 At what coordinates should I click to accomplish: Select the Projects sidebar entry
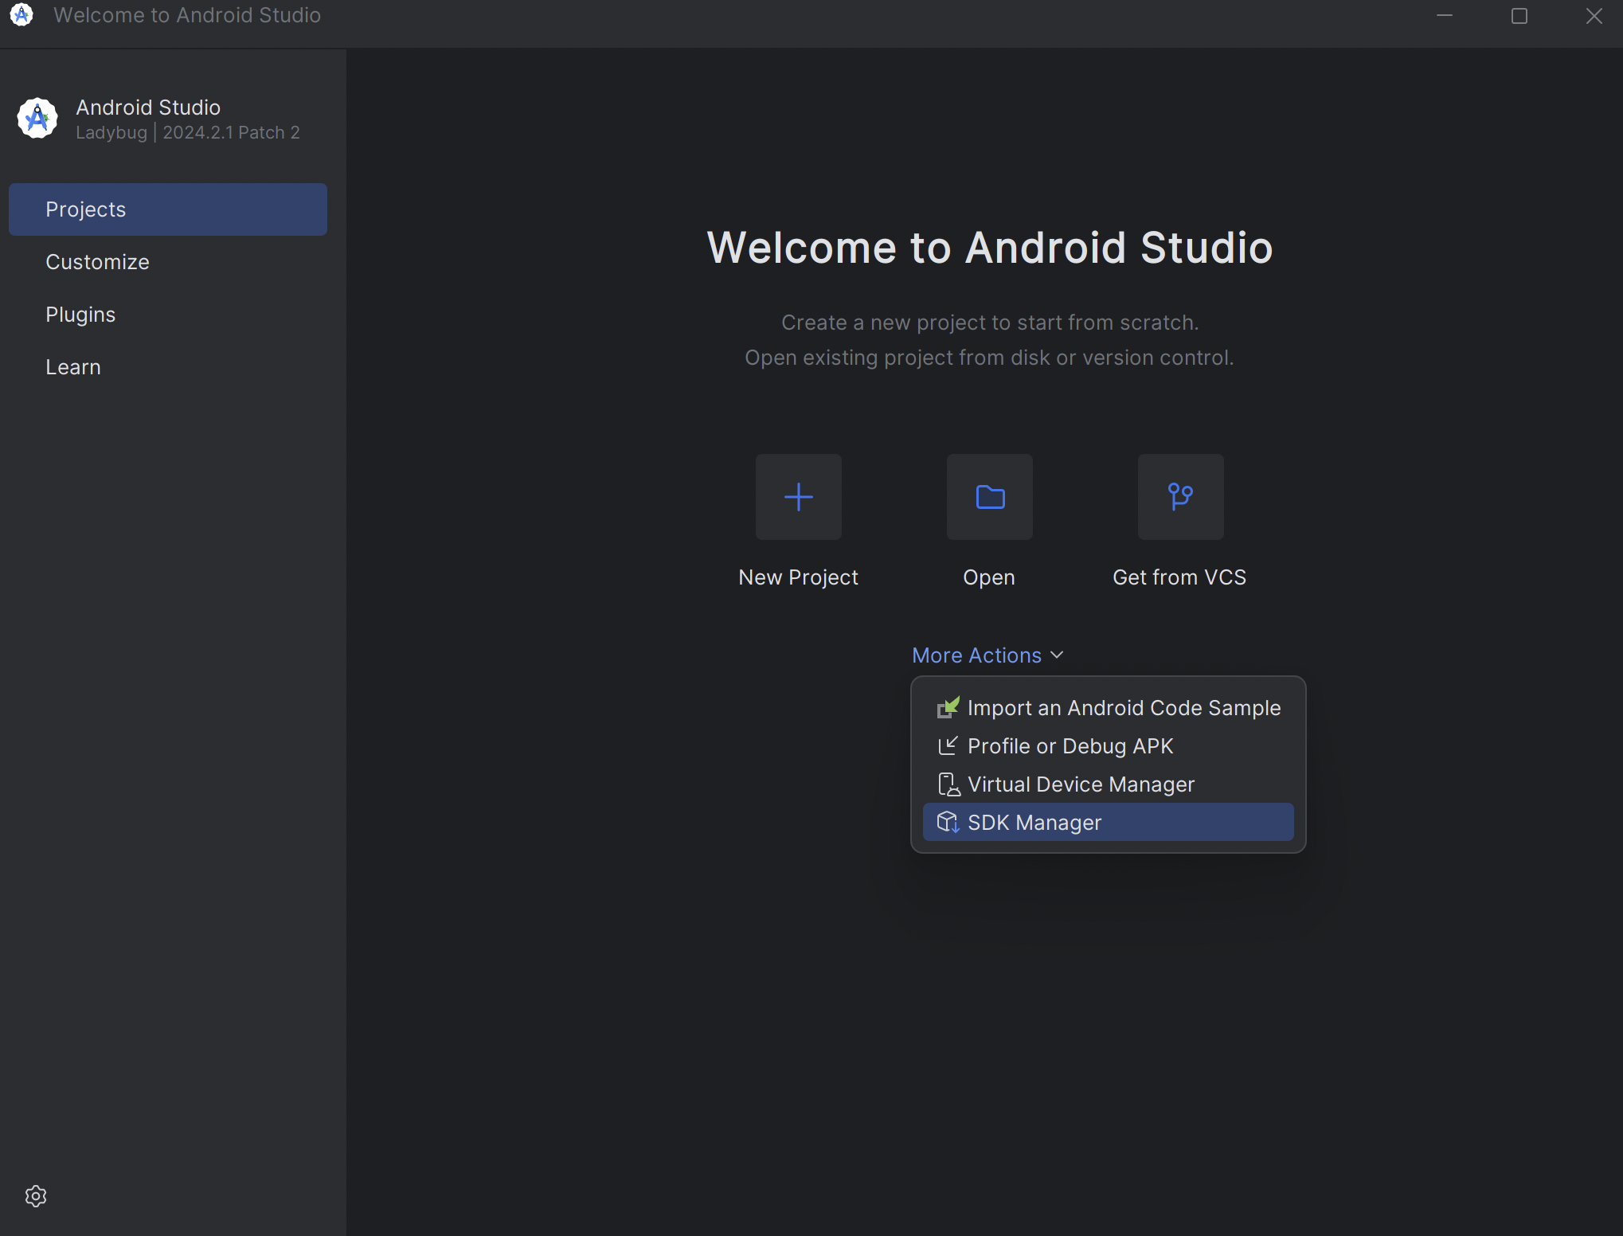85,209
